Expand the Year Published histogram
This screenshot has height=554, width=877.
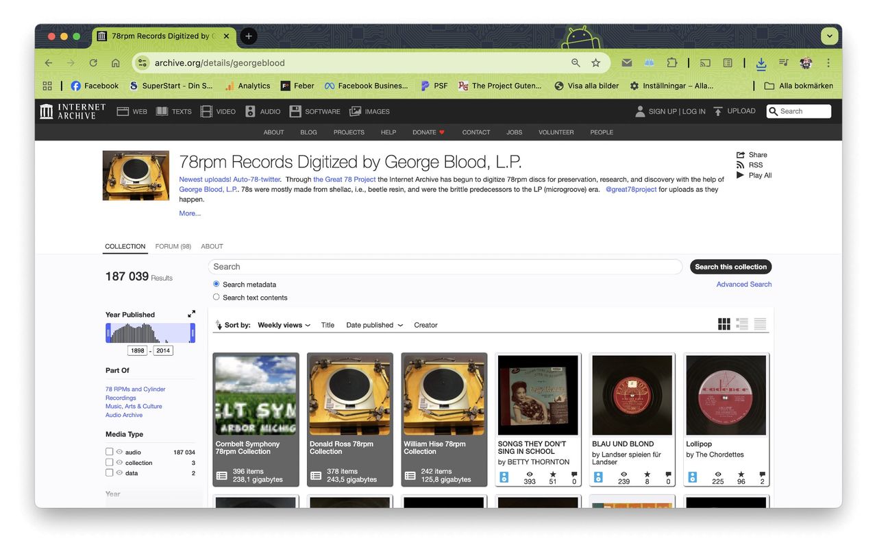[191, 314]
